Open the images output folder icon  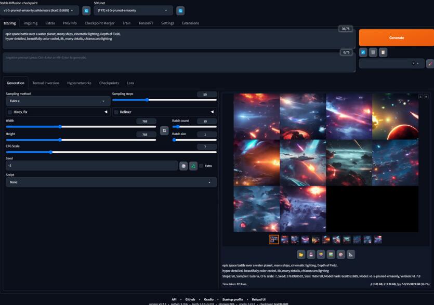tap(301, 254)
